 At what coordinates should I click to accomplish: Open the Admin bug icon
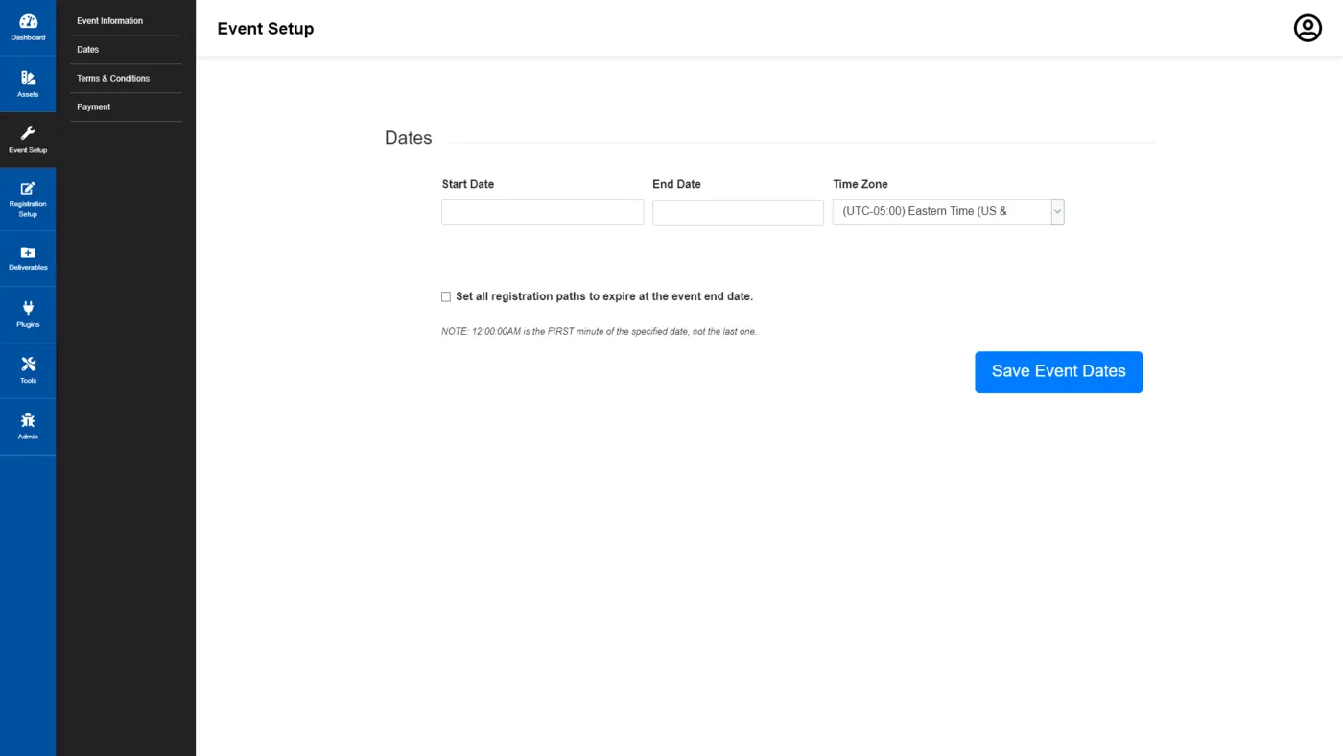pyautogui.click(x=28, y=420)
